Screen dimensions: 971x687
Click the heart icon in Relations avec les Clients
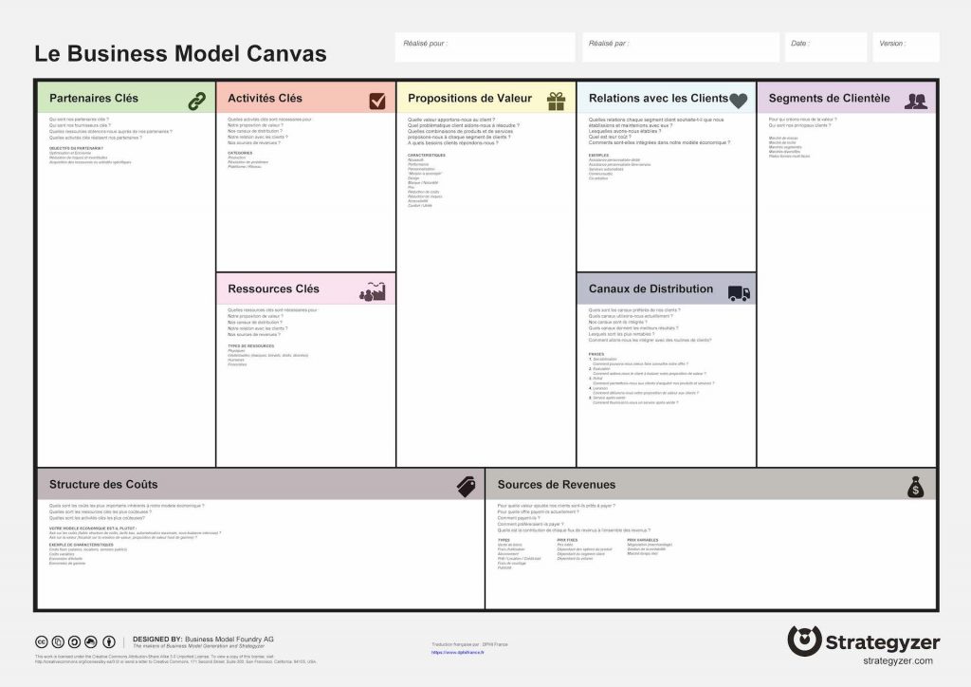[739, 102]
